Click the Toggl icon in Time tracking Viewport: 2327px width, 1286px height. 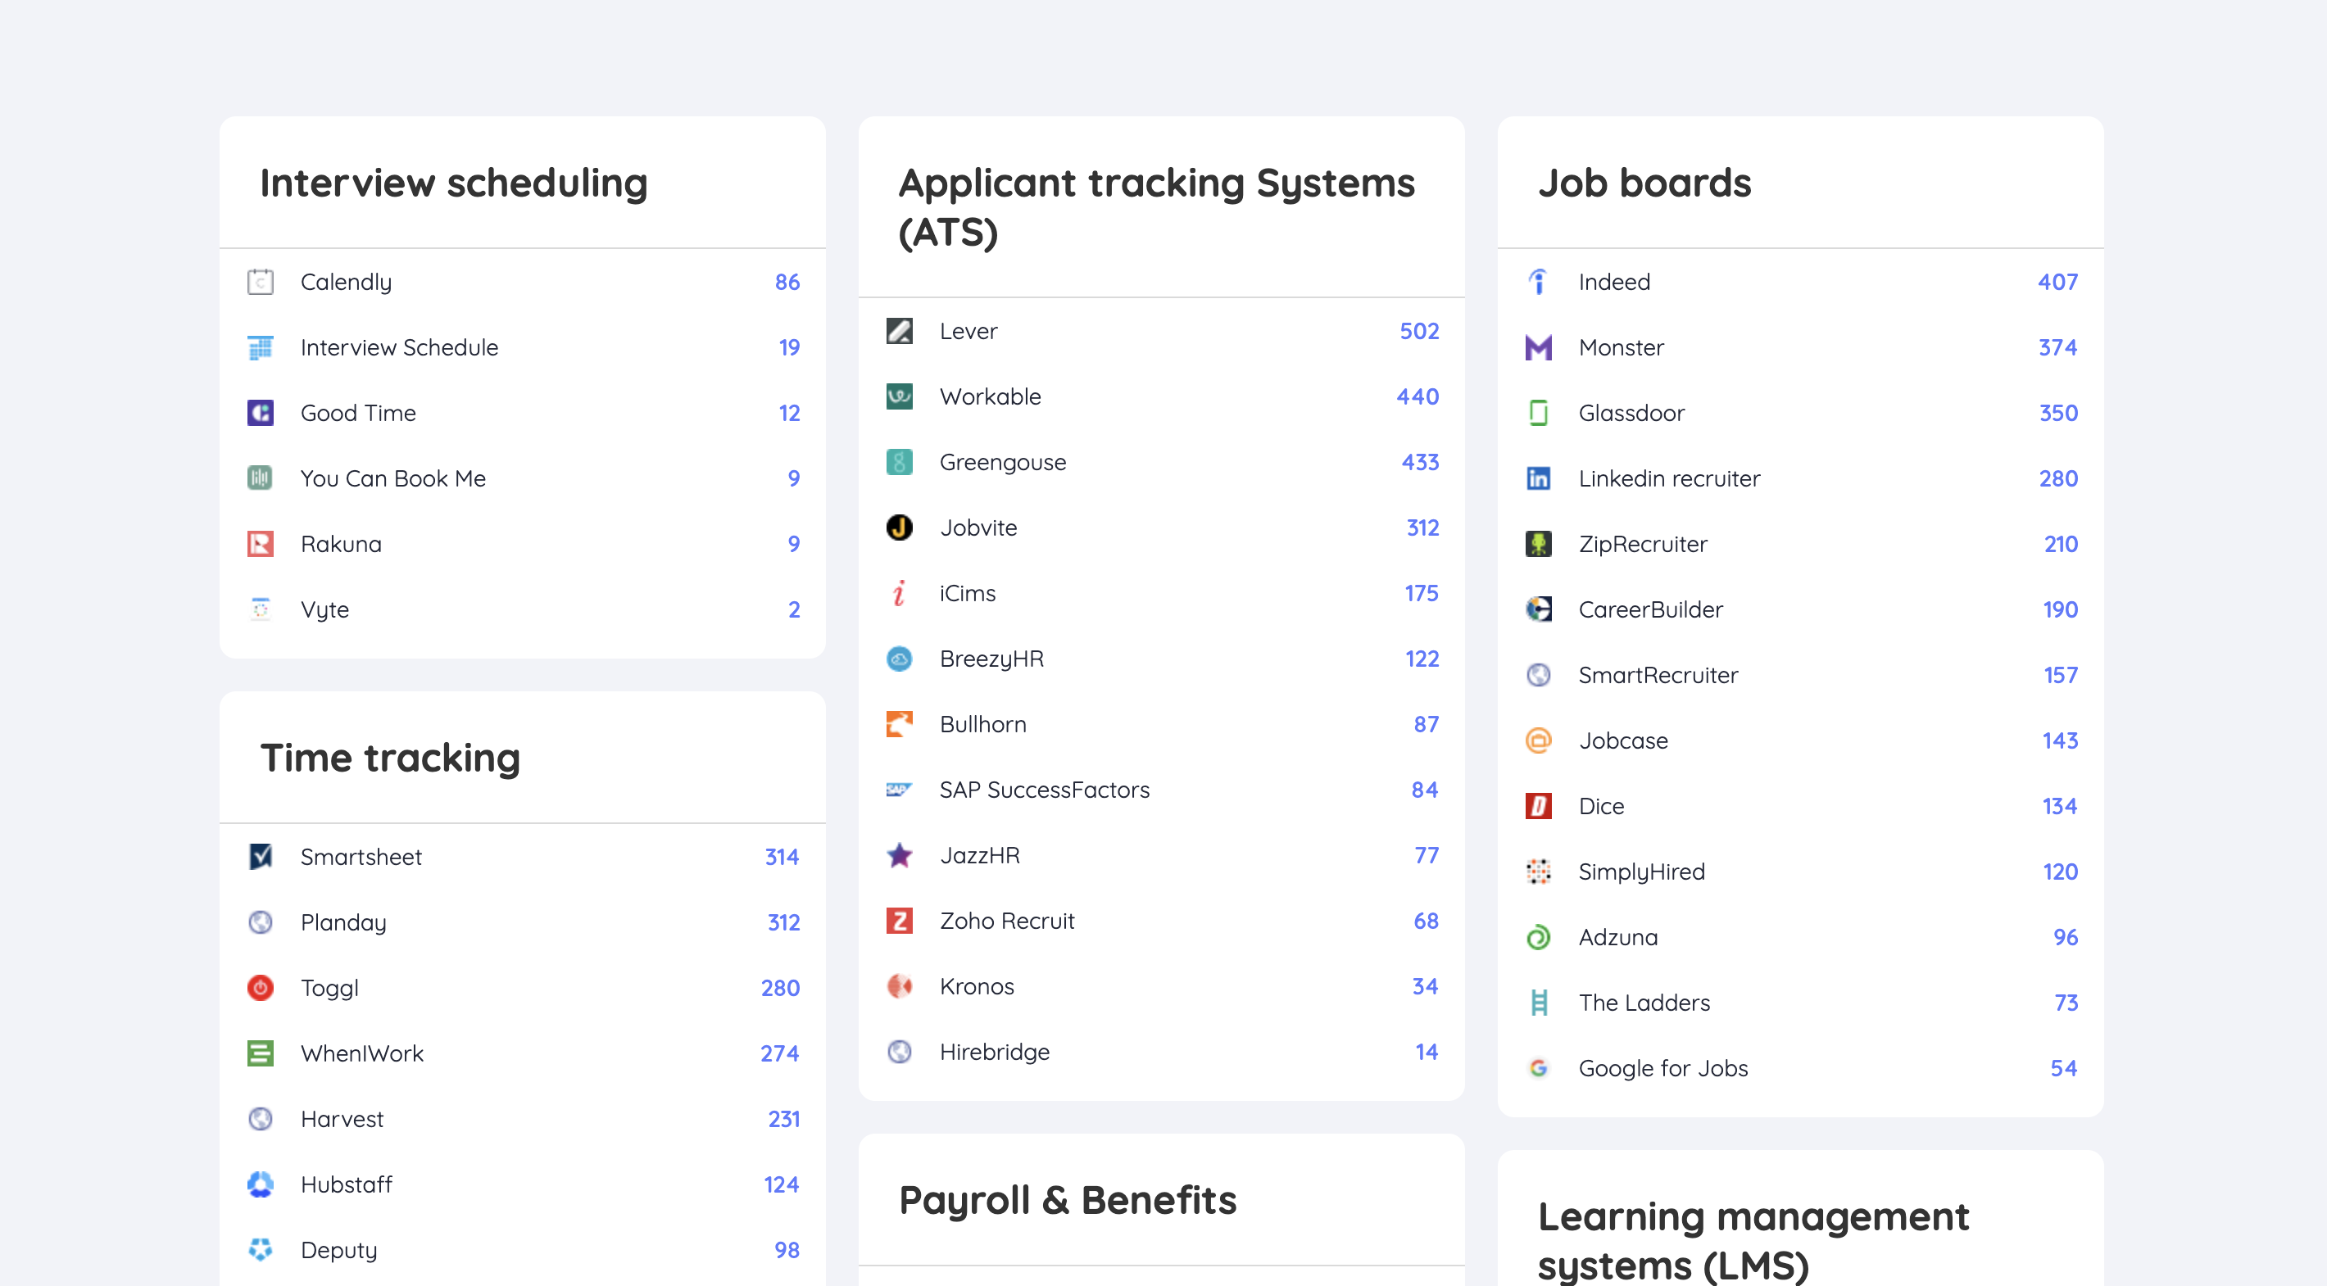(261, 988)
